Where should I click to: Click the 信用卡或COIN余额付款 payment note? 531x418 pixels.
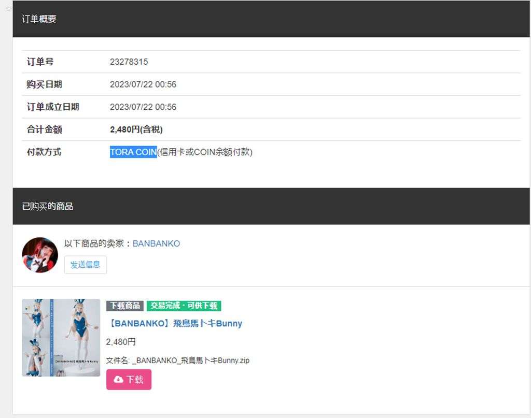tap(205, 152)
